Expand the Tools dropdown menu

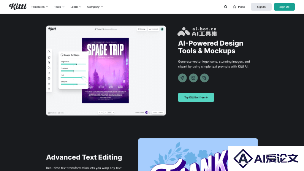tap(59, 7)
